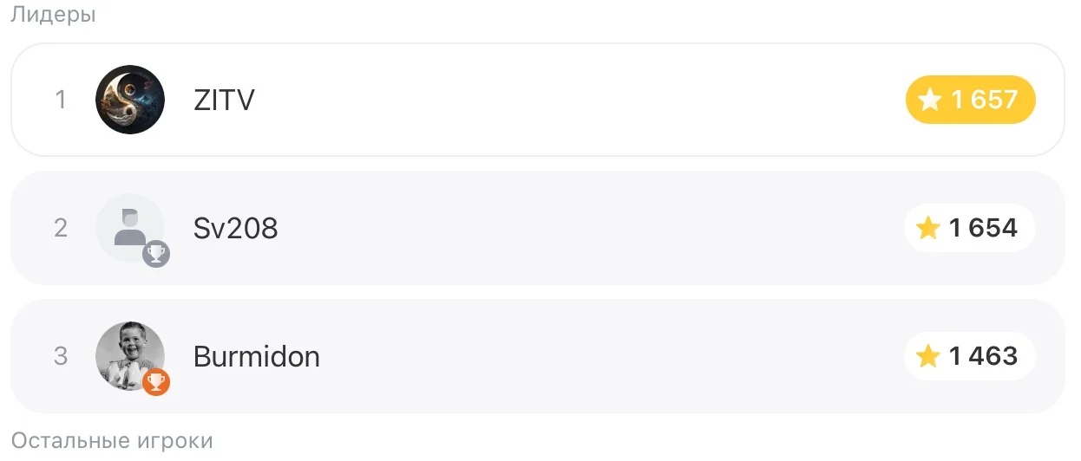Screen dimensions: 1081x461
Task: Click the Остальные игроки section heading
Action: click(112, 440)
